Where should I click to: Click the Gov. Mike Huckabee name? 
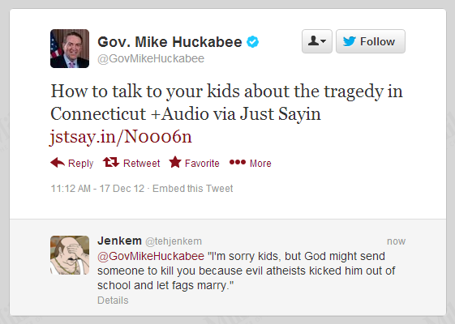pos(170,42)
